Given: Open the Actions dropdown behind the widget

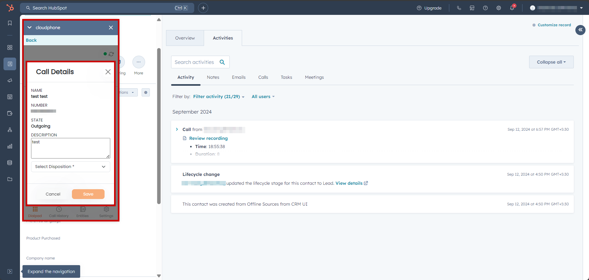Looking at the screenshot, I should (x=128, y=92).
